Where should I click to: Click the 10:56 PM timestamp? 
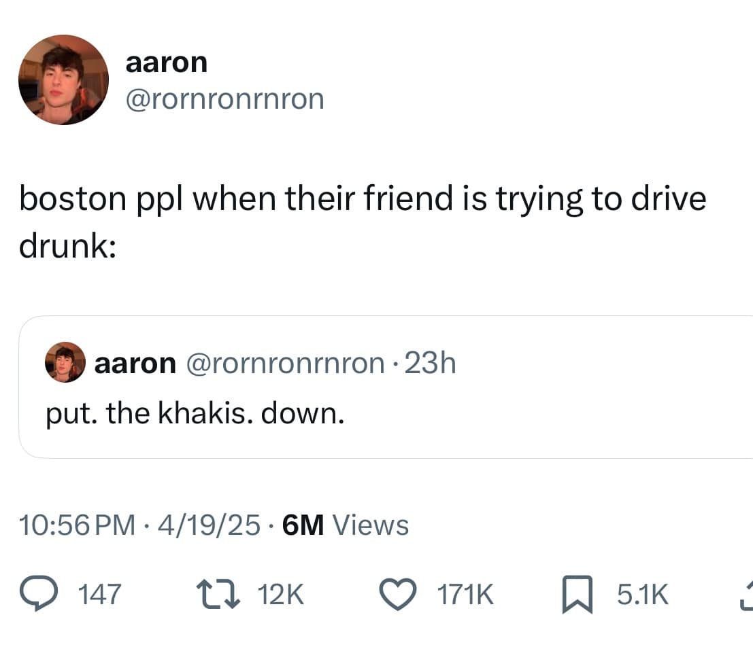(x=78, y=525)
